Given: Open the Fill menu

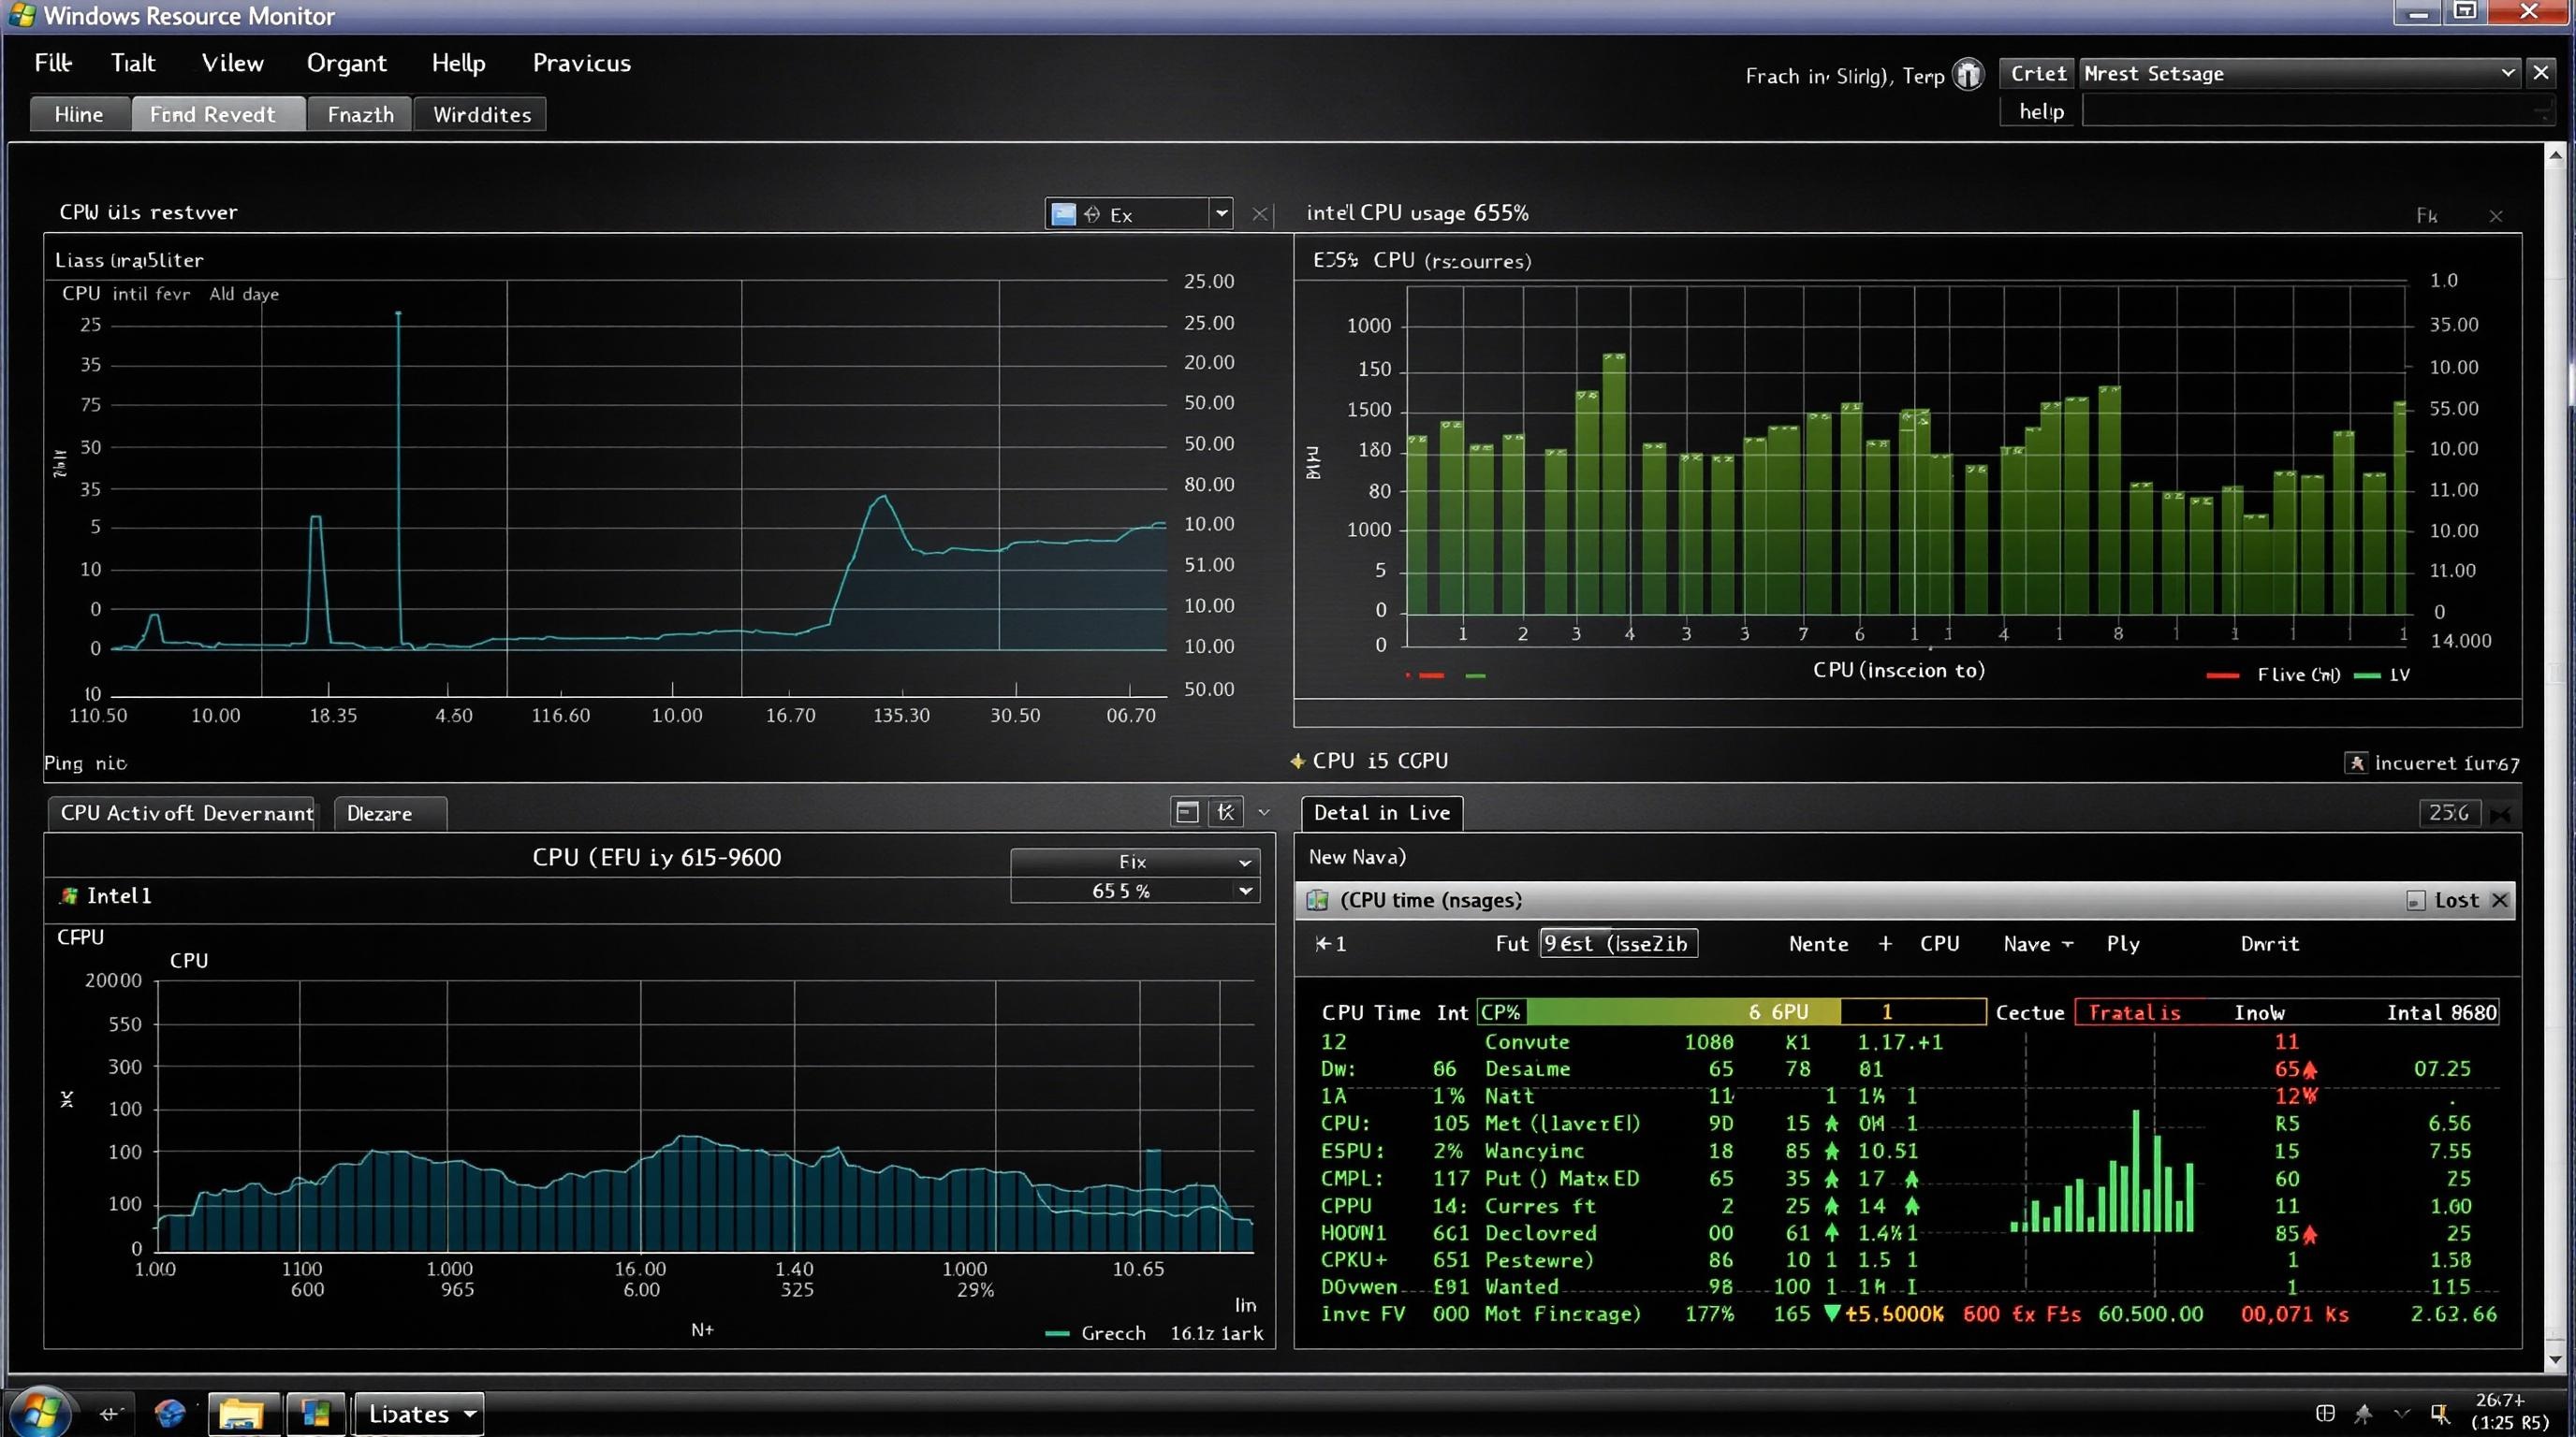Looking at the screenshot, I should [x=53, y=63].
